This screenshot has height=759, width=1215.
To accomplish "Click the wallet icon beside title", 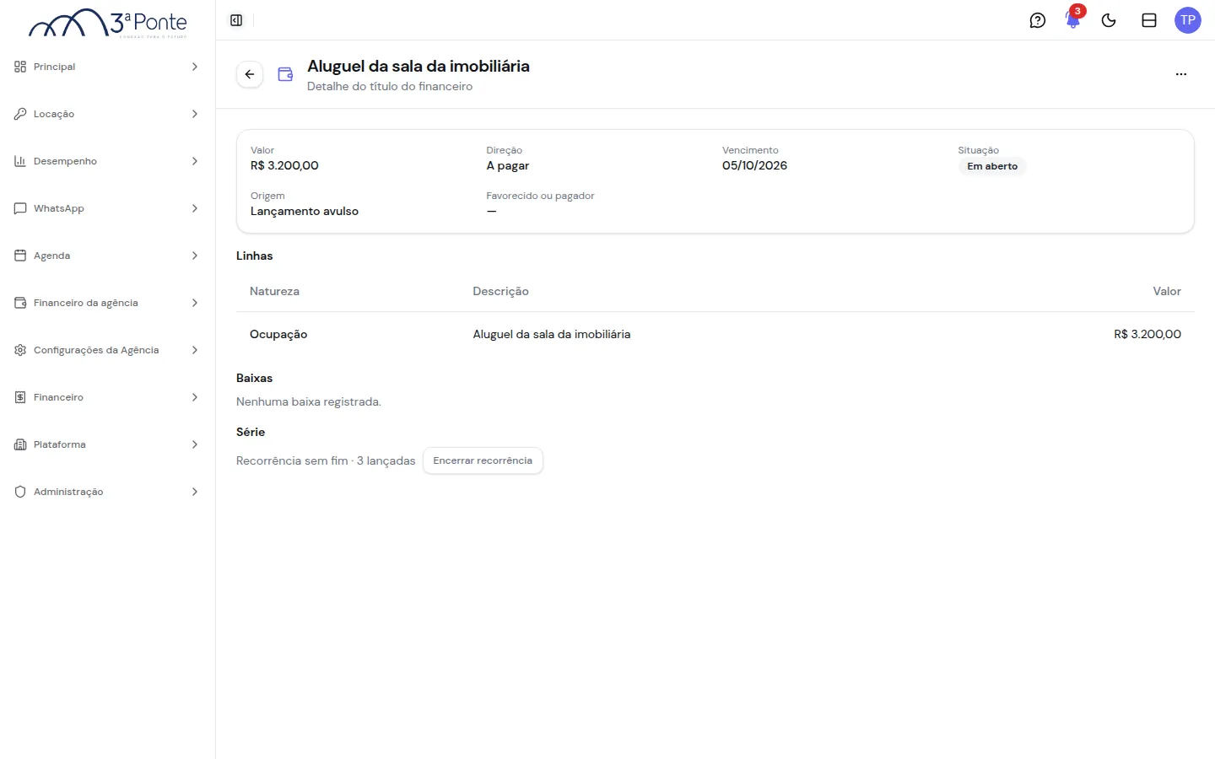I will (x=285, y=74).
